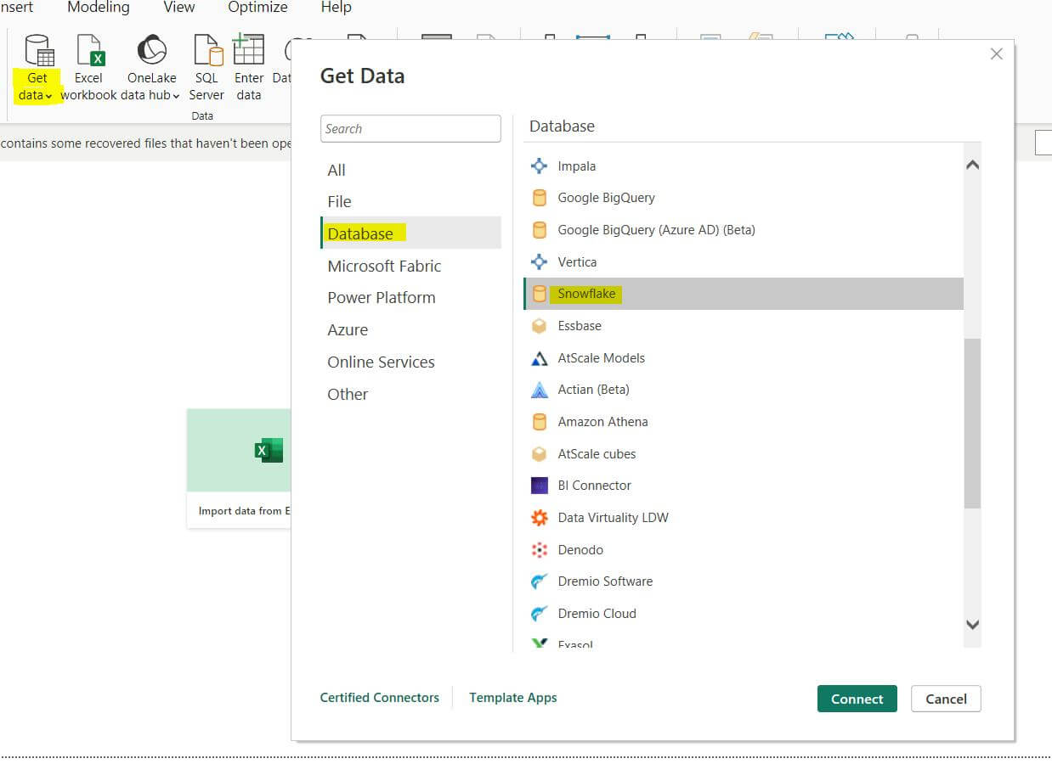The width and height of the screenshot is (1052, 764).
Task: Select the Snowflake connector icon
Action: pos(539,294)
